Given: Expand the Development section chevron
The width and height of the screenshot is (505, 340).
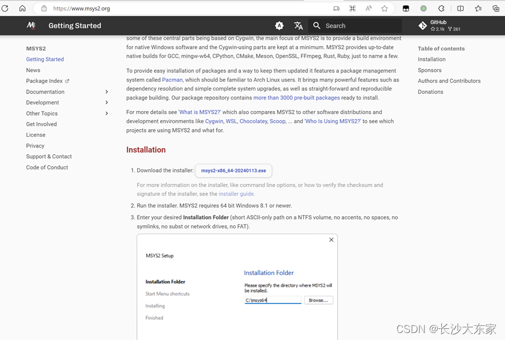Looking at the screenshot, I should pyautogui.click(x=106, y=102).
